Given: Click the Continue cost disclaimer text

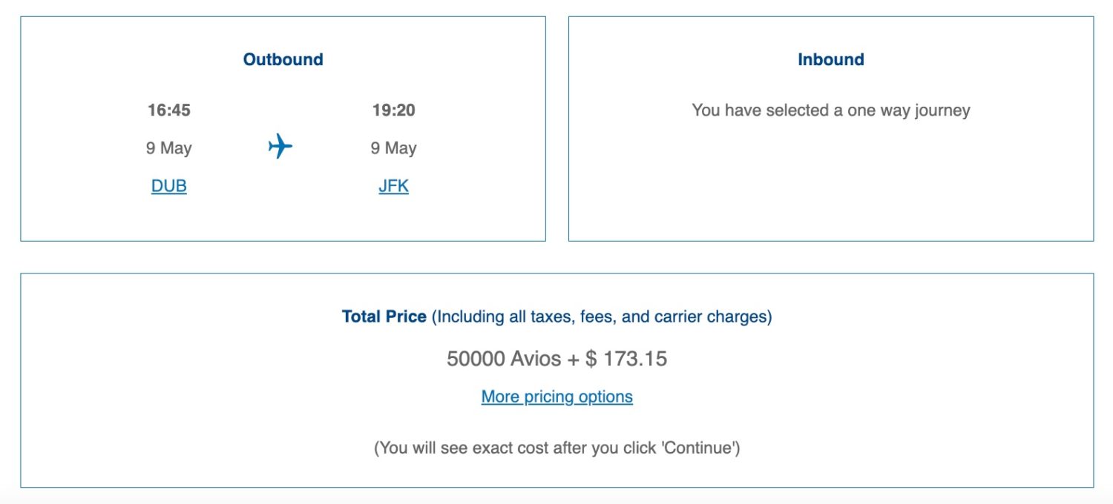Looking at the screenshot, I should pos(556,448).
